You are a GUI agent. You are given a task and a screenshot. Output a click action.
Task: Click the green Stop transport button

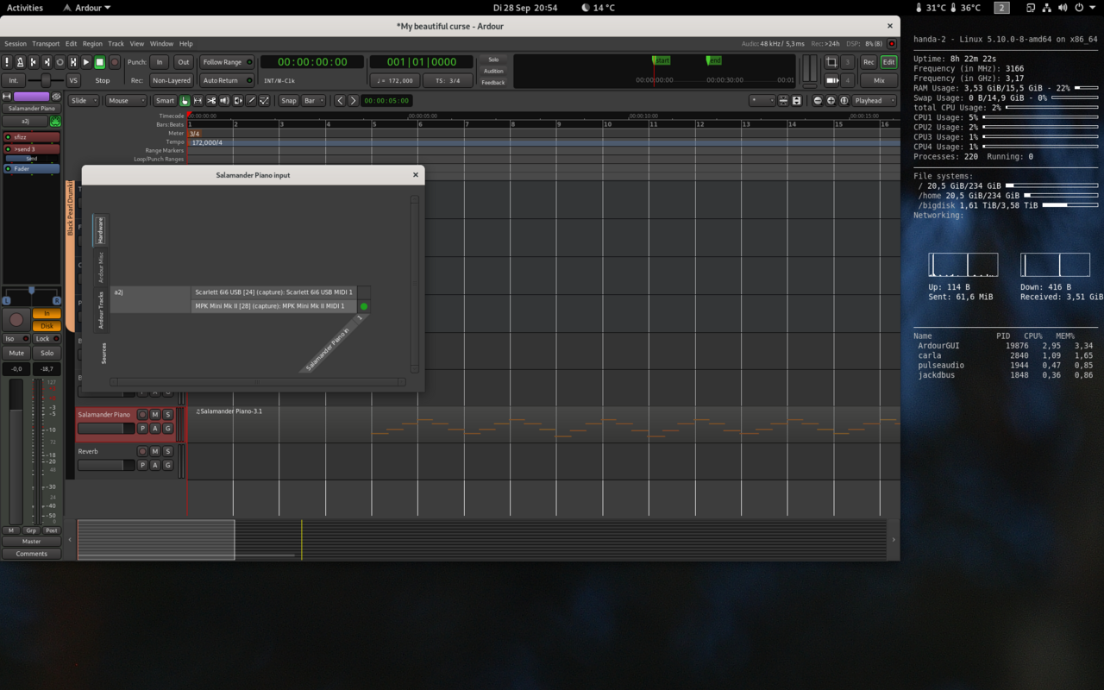pyautogui.click(x=100, y=62)
